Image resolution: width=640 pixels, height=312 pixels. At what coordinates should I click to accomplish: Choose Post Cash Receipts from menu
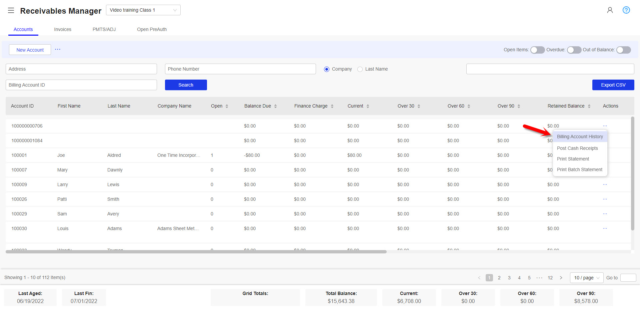click(580, 148)
